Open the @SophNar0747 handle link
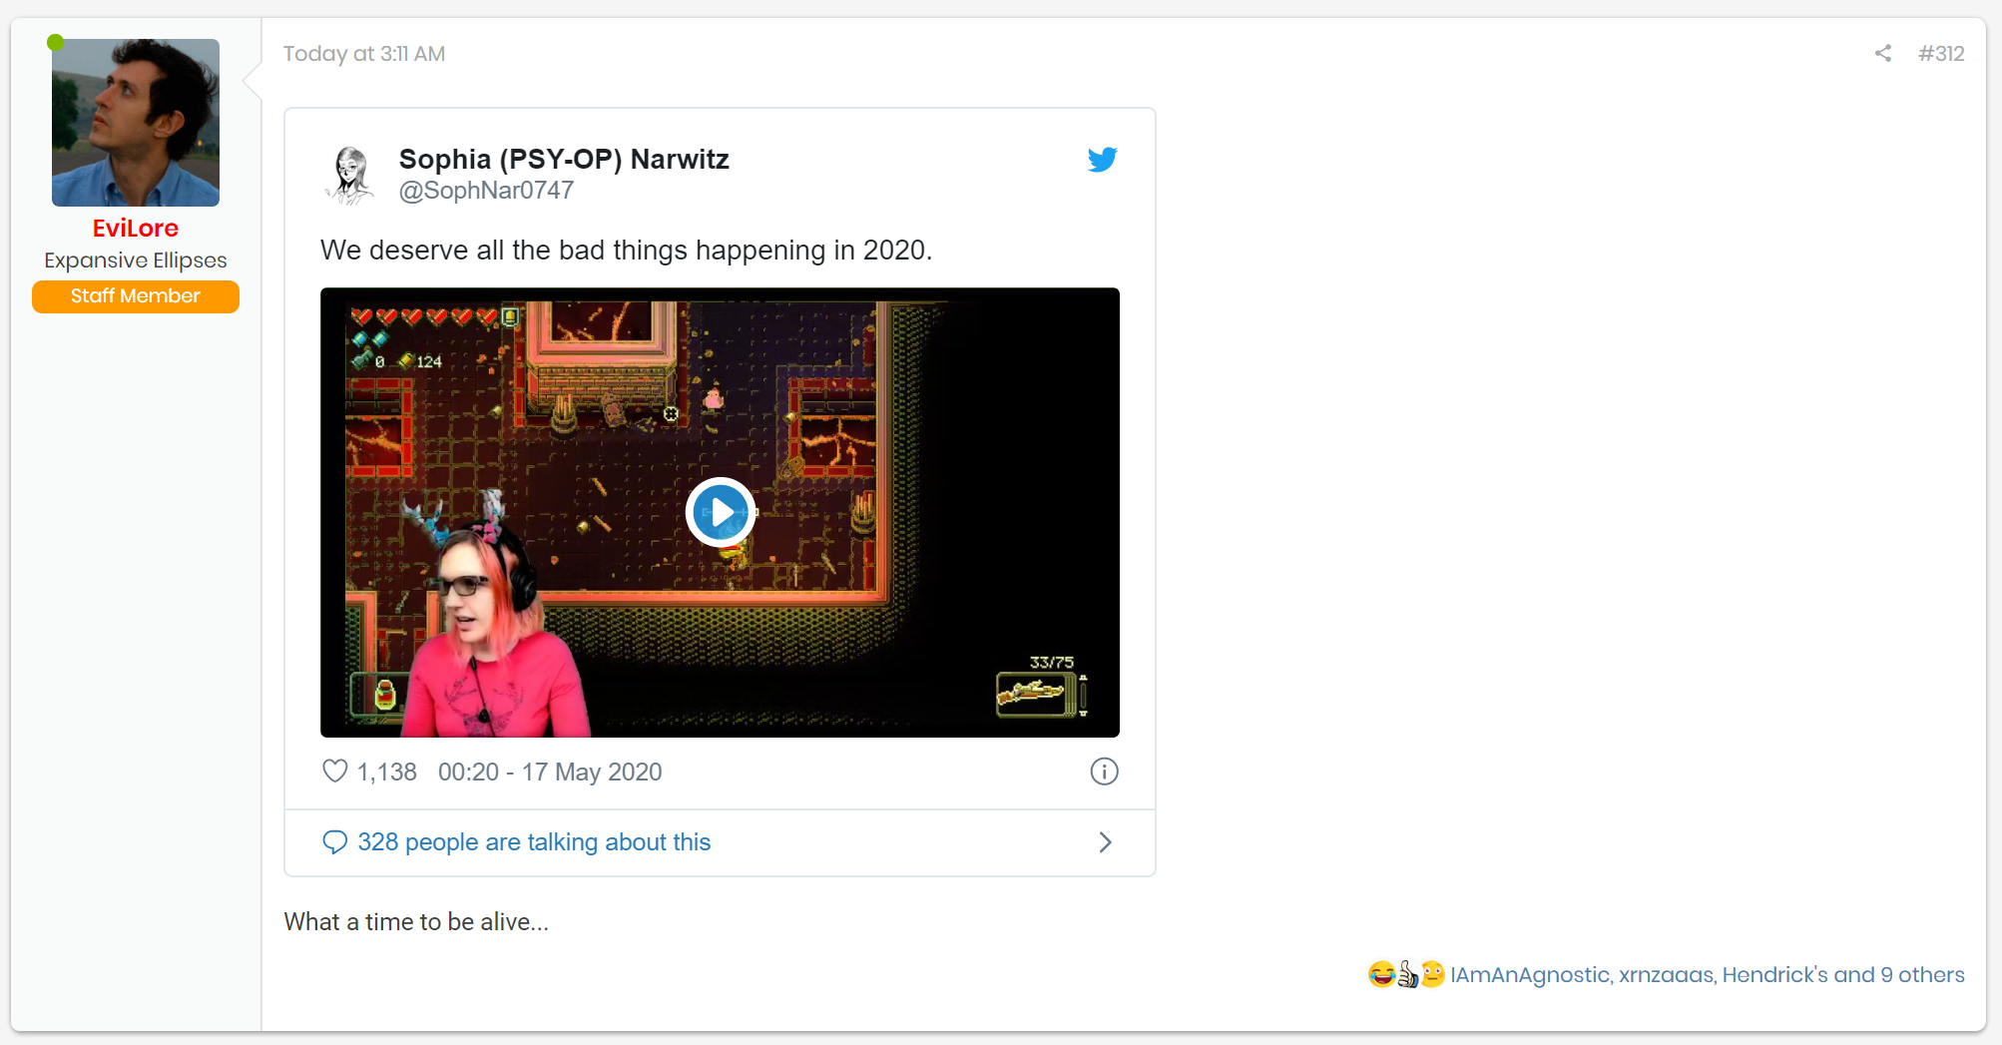The height and width of the screenshot is (1045, 2002). pyautogui.click(x=486, y=191)
